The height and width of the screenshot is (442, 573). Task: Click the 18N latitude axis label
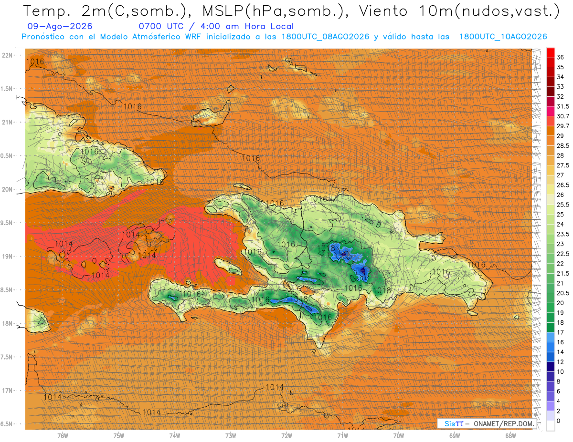(x=8, y=323)
